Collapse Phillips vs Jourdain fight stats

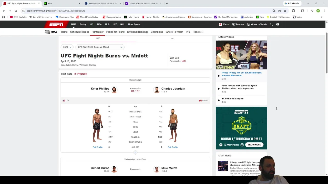pos(135,153)
